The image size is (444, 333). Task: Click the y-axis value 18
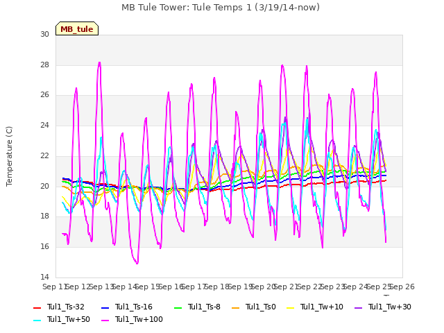(x=44, y=216)
